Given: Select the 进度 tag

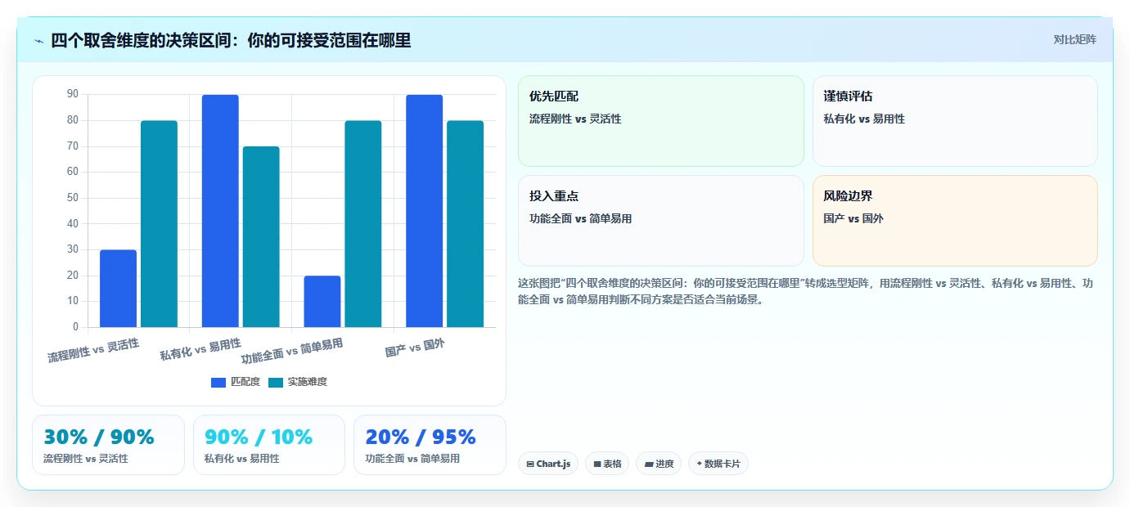Looking at the screenshot, I should click(659, 464).
